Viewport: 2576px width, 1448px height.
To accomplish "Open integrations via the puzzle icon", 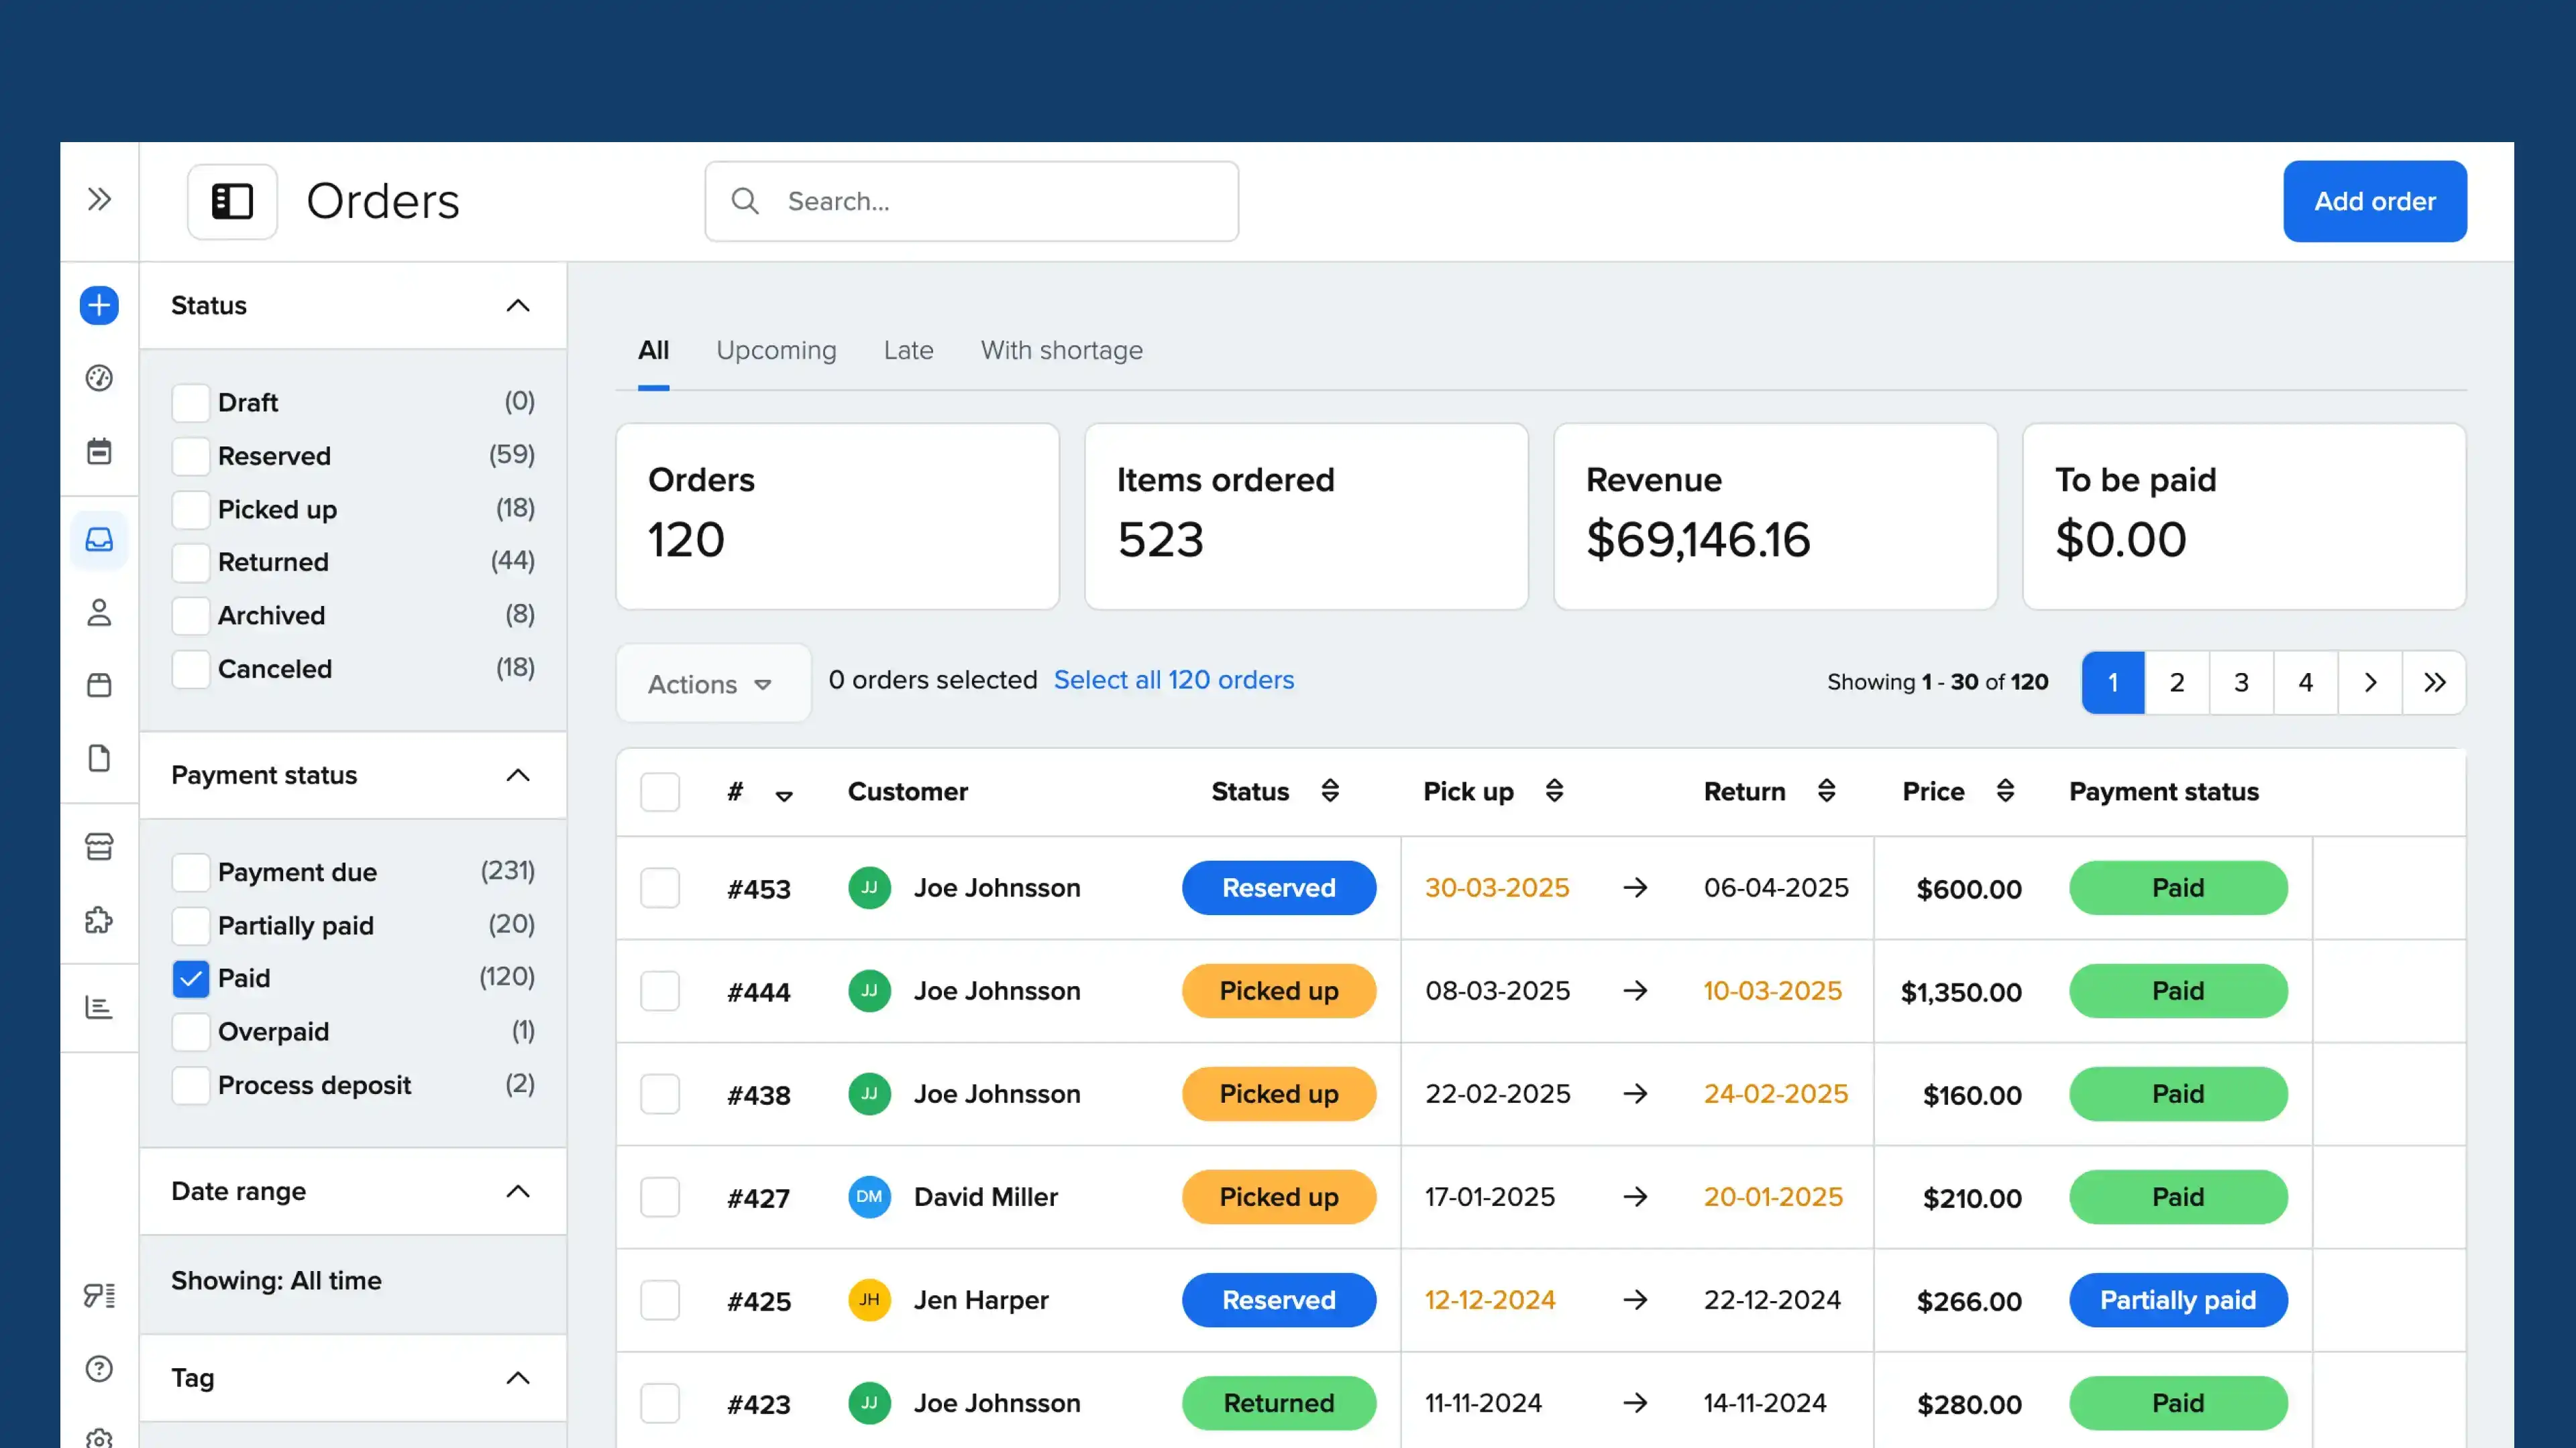I will (x=99, y=921).
